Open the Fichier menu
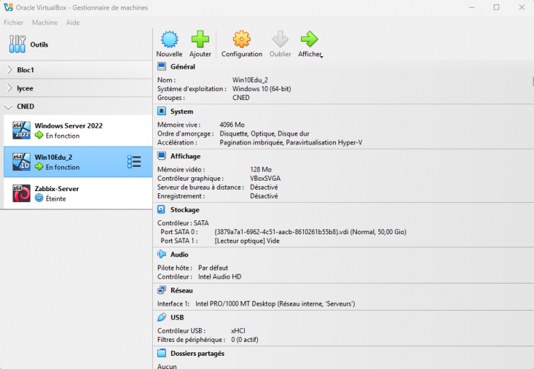Screen dimensions: 534x369 pos(14,23)
